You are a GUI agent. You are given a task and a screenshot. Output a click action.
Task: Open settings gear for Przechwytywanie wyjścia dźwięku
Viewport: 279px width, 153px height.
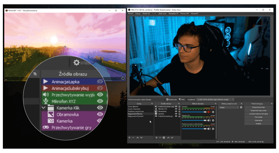coord(213,129)
